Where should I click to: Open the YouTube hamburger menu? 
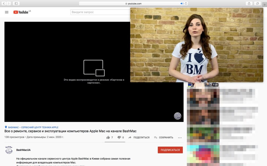coord(7,12)
